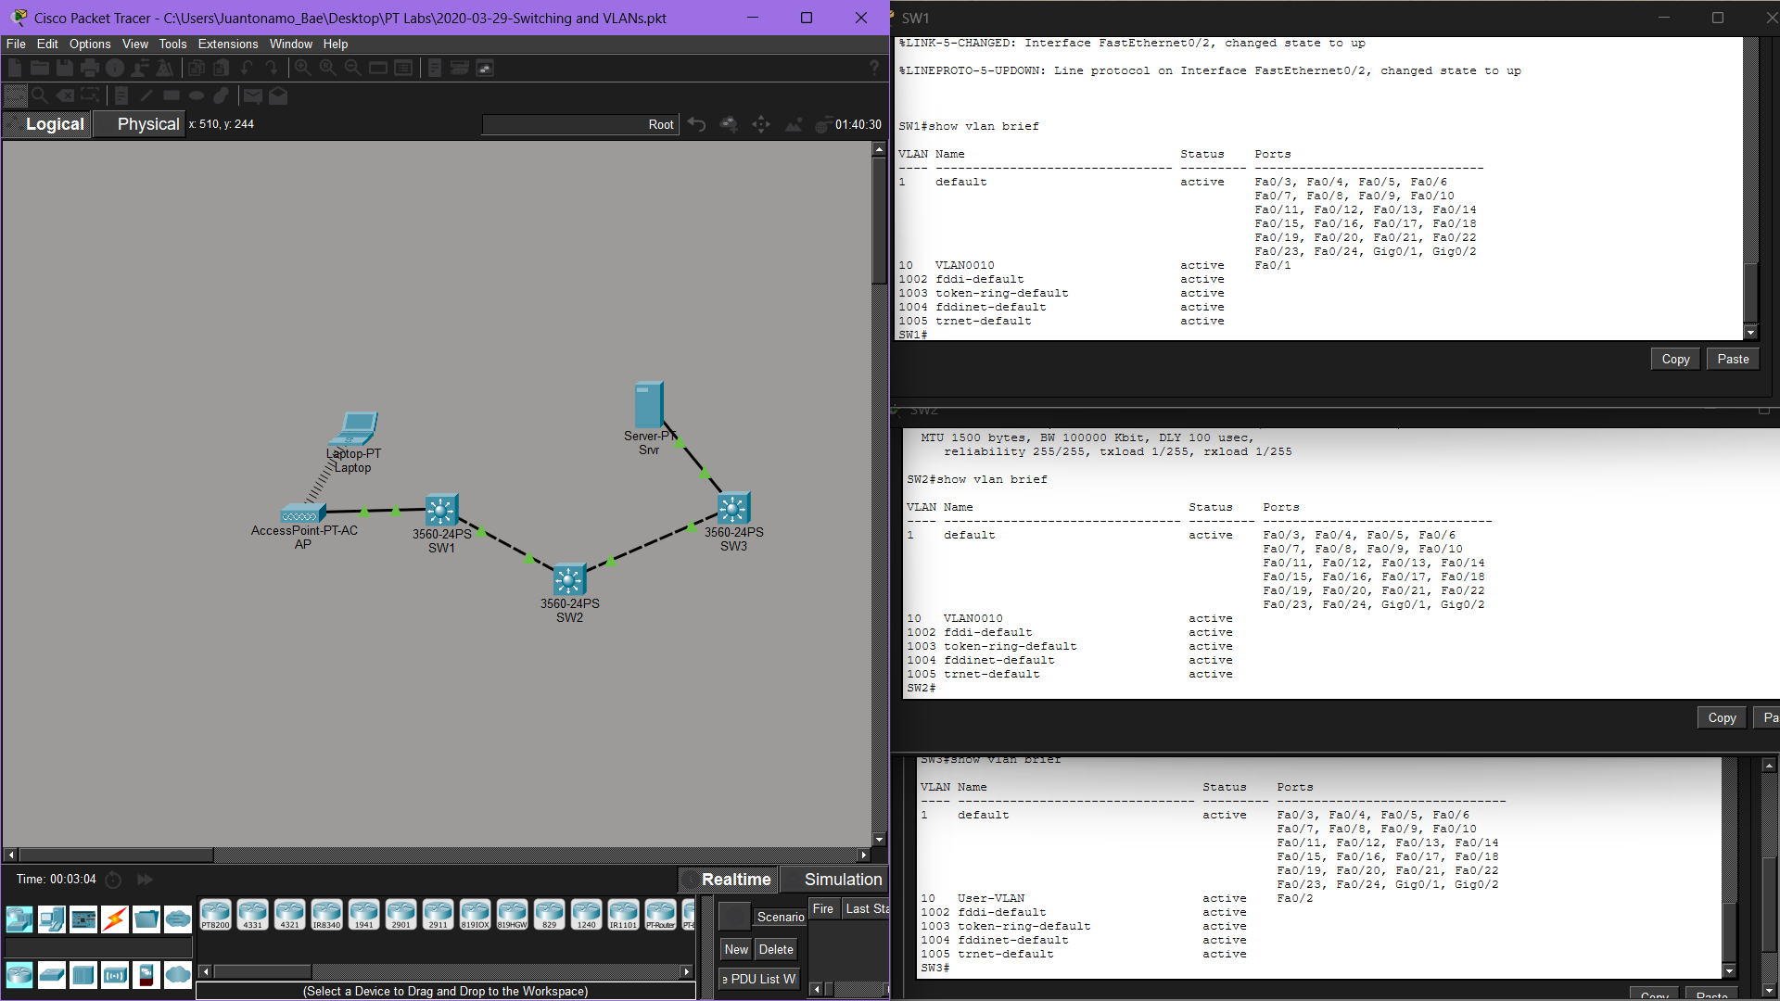Select the Switches subcategory icon

(x=52, y=975)
